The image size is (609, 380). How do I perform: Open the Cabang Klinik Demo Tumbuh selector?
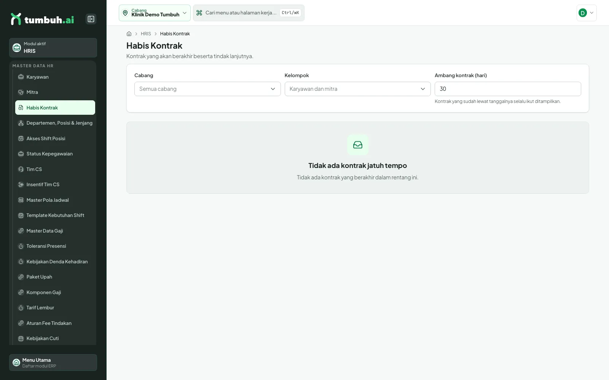pyautogui.click(x=155, y=13)
